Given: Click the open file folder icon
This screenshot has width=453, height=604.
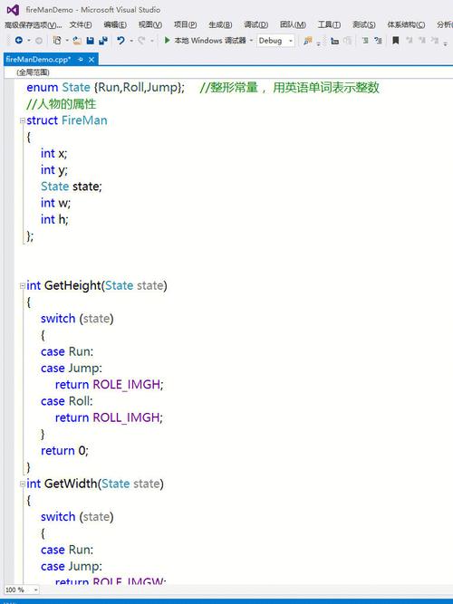Looking at the screenshot, I should click(77, 40).
